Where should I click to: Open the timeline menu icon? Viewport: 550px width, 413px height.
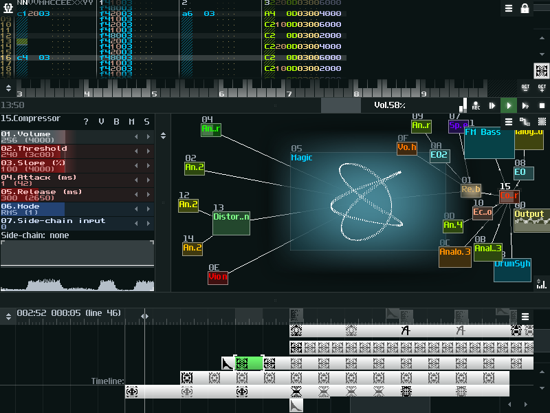[x=525, y=317]
